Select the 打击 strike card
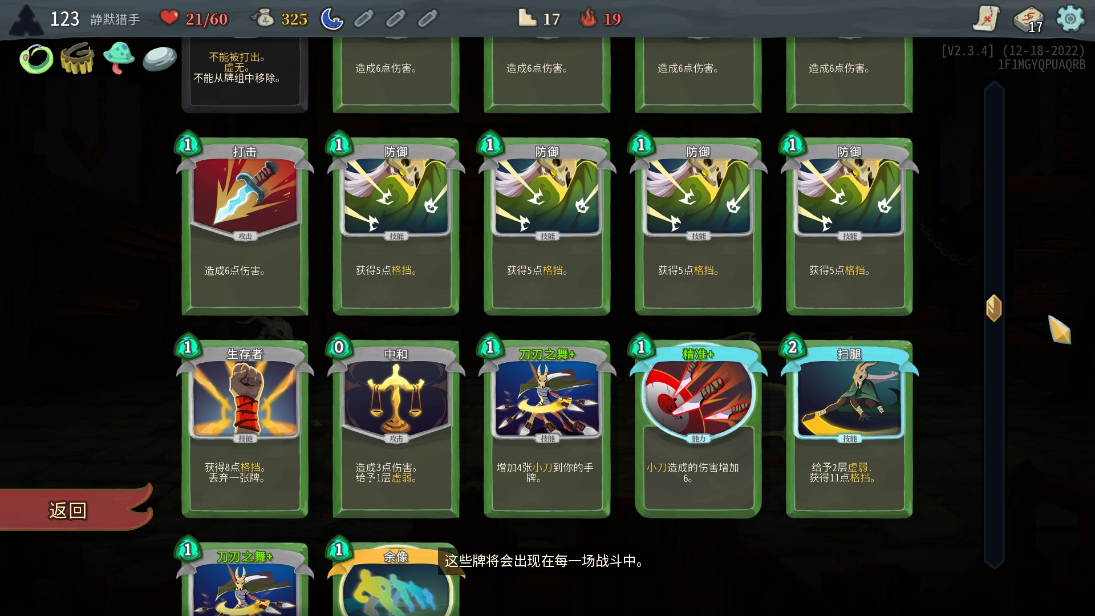The height and width of the screenshot is (616, 1095). point(245,224)
